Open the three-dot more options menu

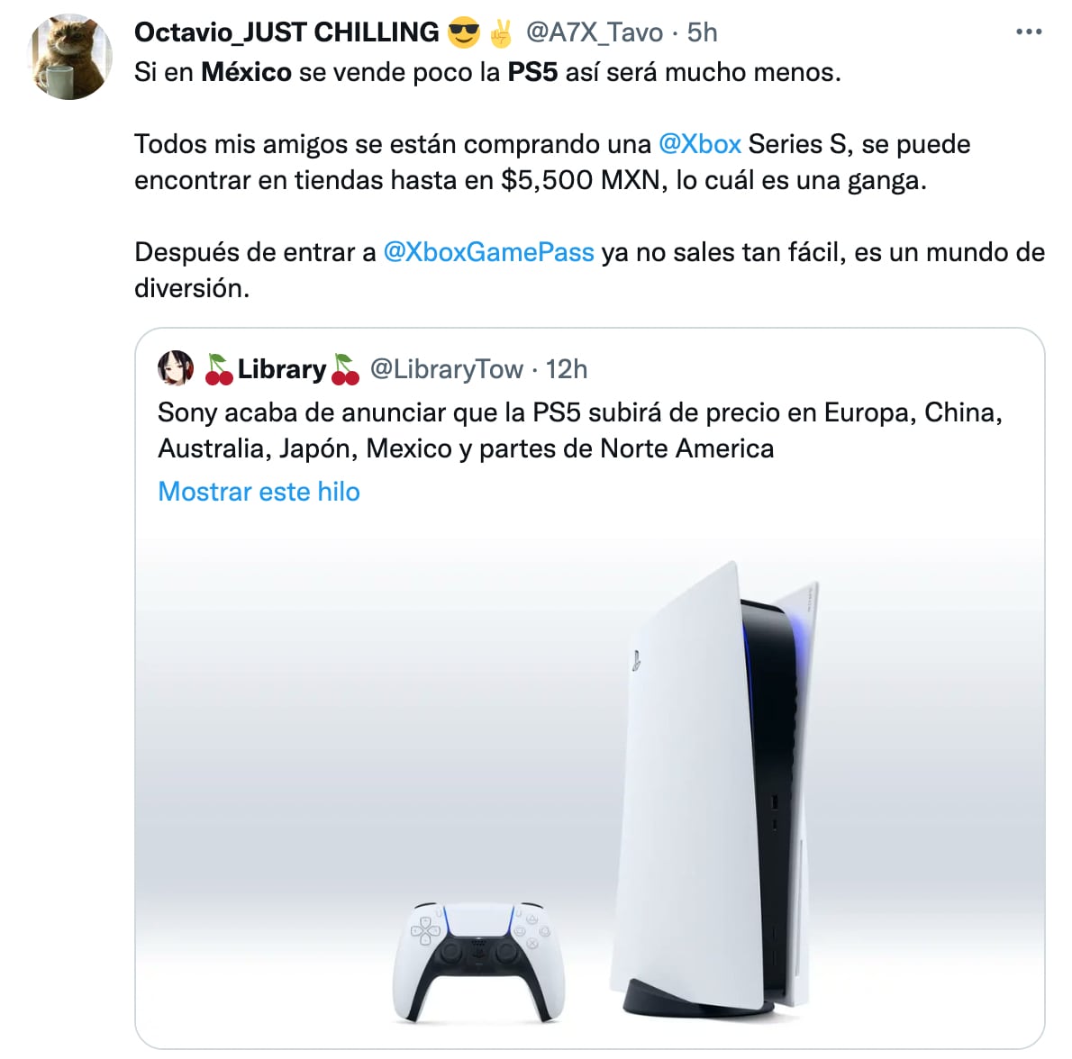[x=1028, y=32]
